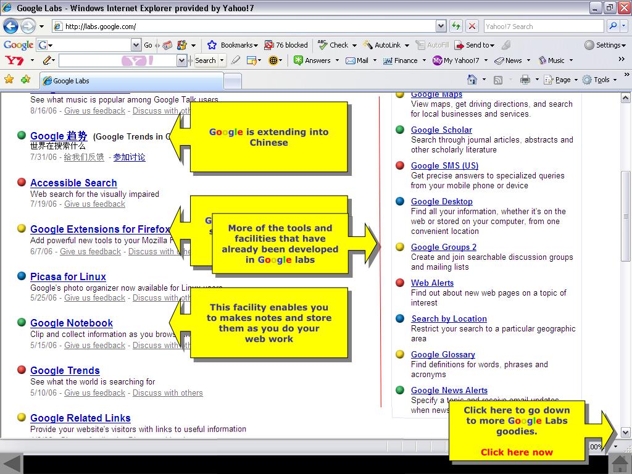
Task: Click the Home house icon
Action: (472, 80)
